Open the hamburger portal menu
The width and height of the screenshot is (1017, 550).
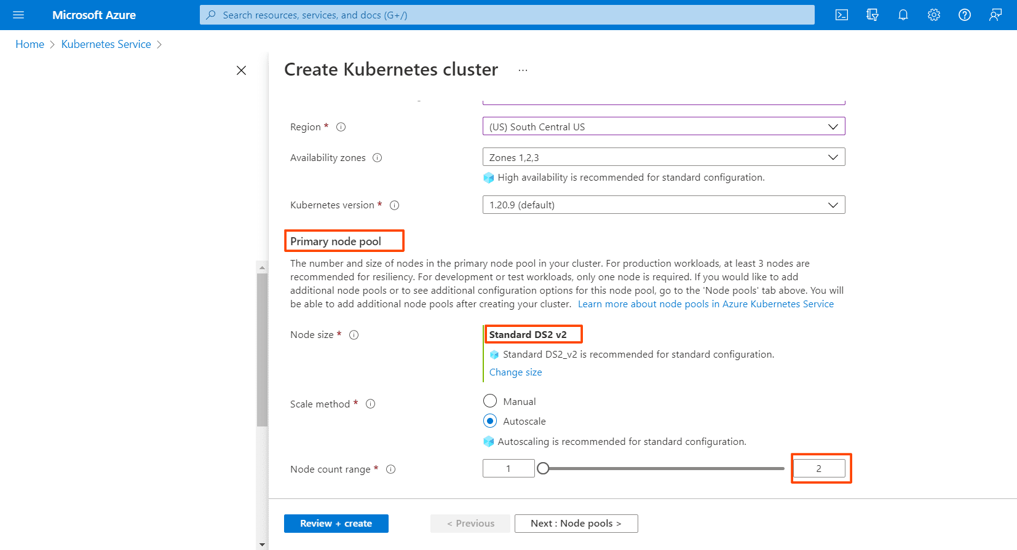[x=18, y=15]
